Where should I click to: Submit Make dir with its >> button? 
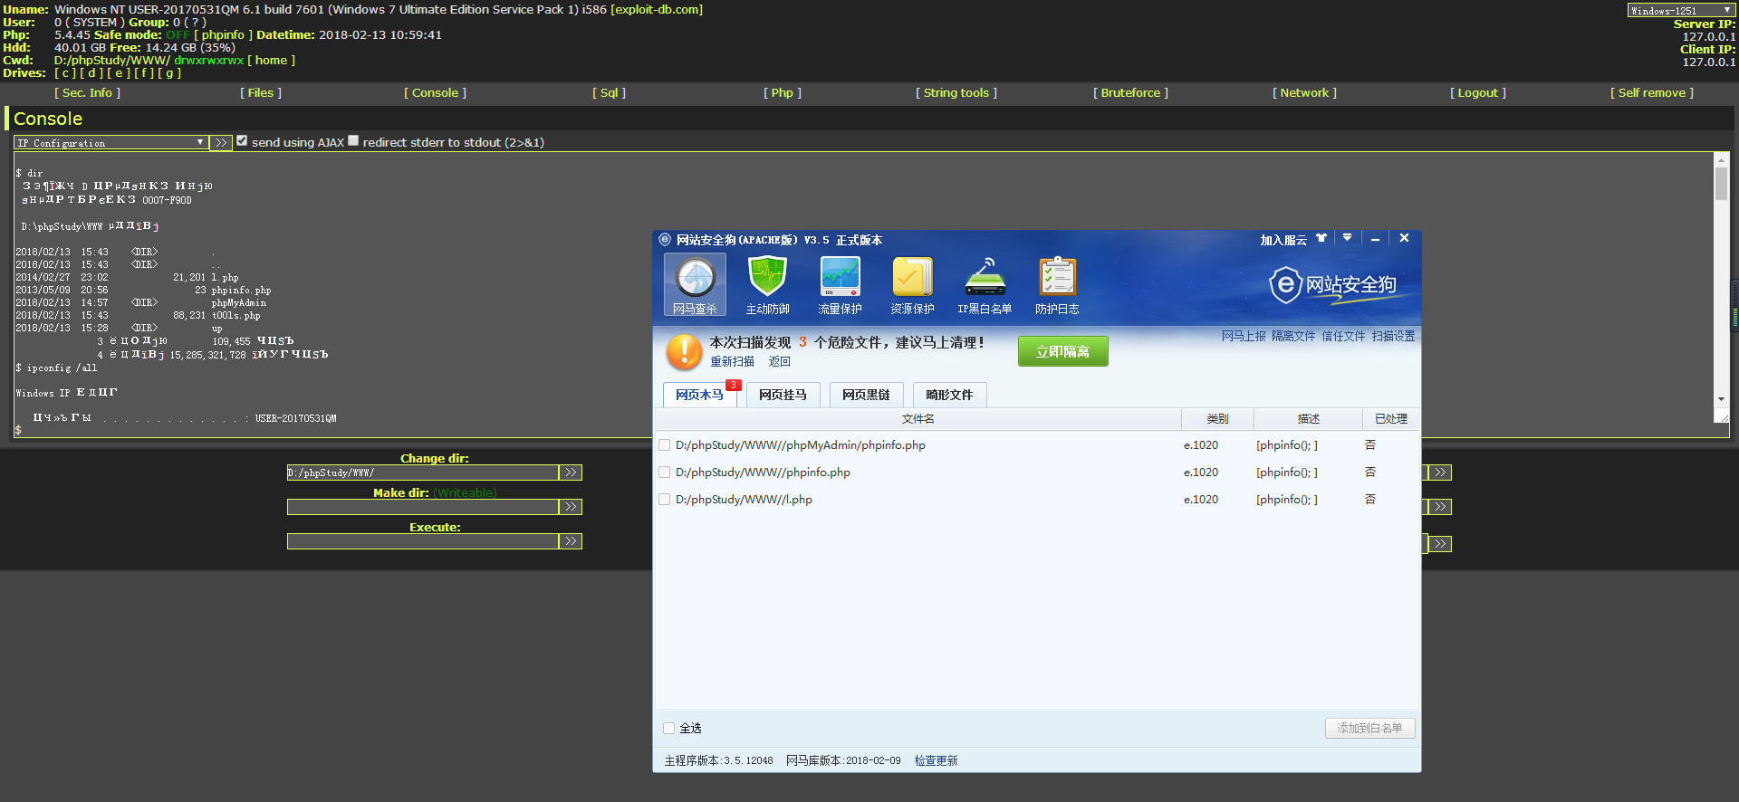[x=571, y=507]
